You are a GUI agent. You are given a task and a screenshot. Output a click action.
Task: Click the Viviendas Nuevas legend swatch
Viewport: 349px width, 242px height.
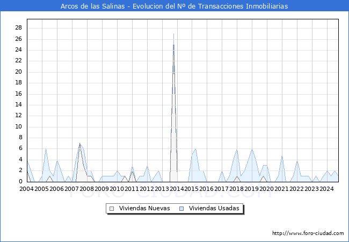tap(112, 209)
